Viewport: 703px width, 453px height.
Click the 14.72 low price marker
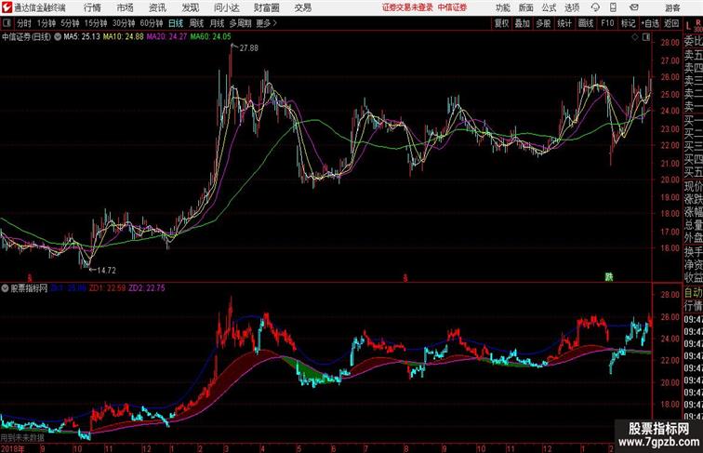tap(107, 271)
